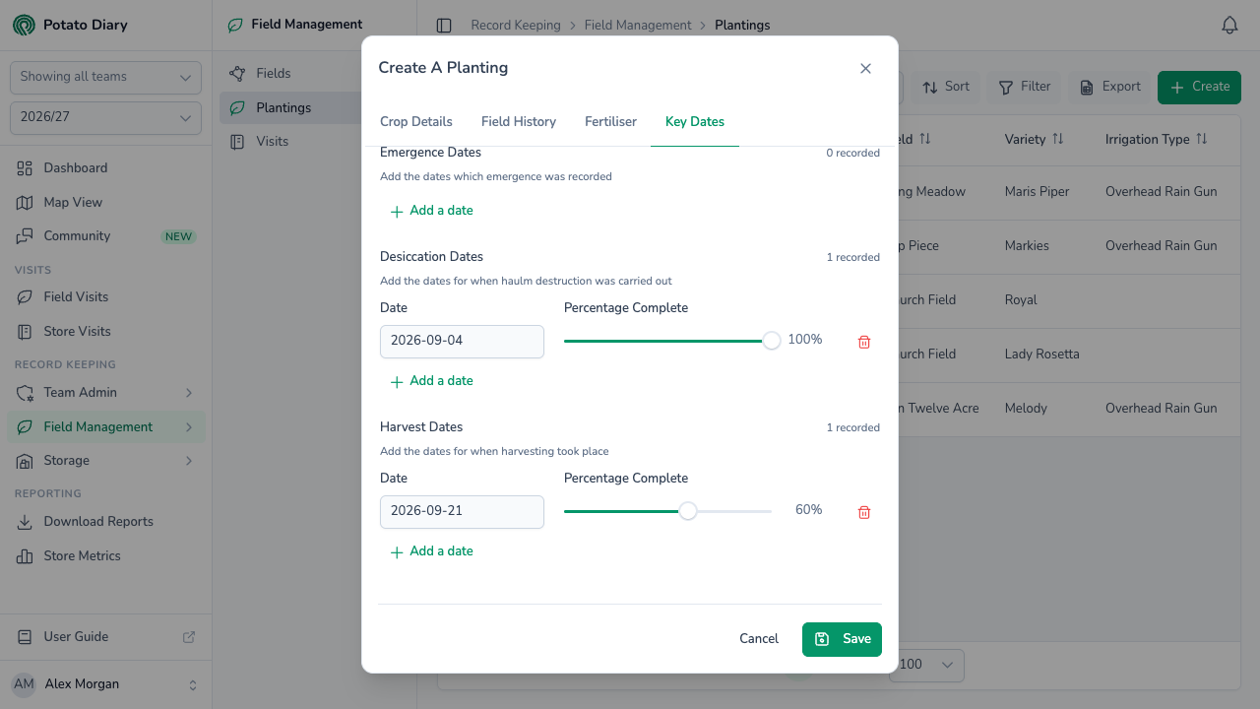Adjust the Desiccation percentage slider handle

click(x=772, y=341)
